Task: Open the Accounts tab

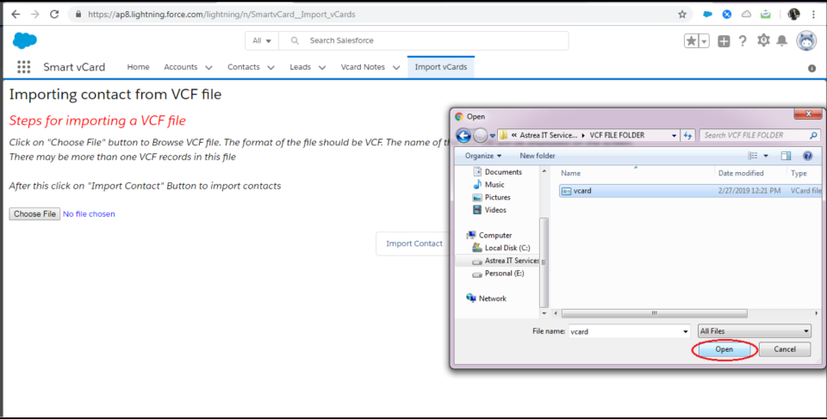Action: click(180, 67)
